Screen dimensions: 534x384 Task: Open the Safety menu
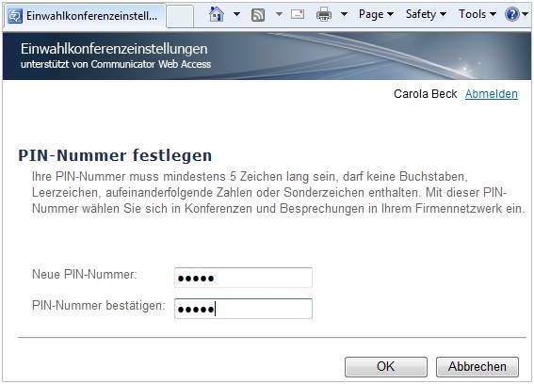(x=426, y=14)
